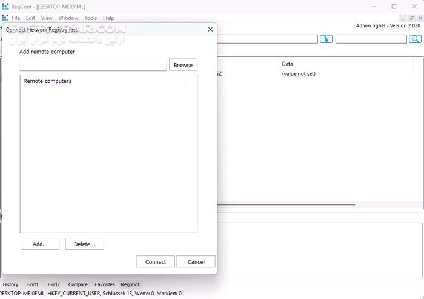Minimize the inner MDI child window

(x=403, y=18)
